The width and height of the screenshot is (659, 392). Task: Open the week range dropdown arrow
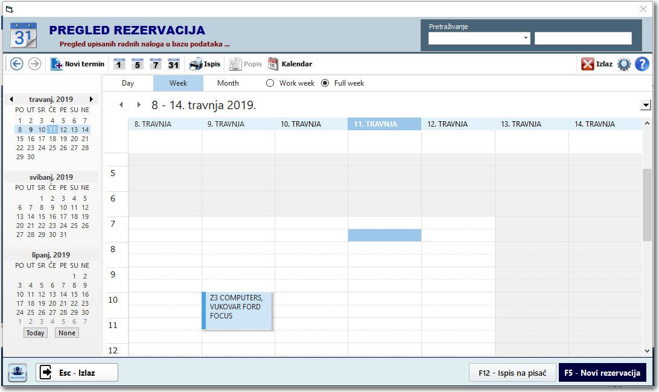(x=646, y=105)
